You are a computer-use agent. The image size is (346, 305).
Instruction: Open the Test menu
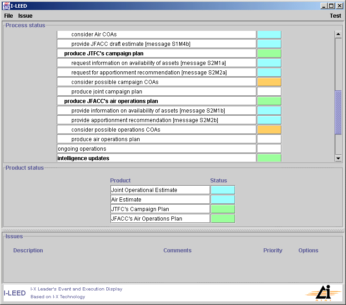coord(335,16)
